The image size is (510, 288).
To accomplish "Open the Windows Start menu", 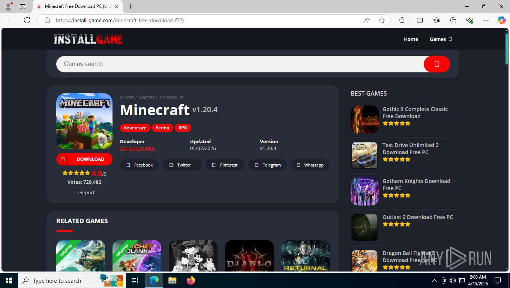I will click(x=9, y=280).
